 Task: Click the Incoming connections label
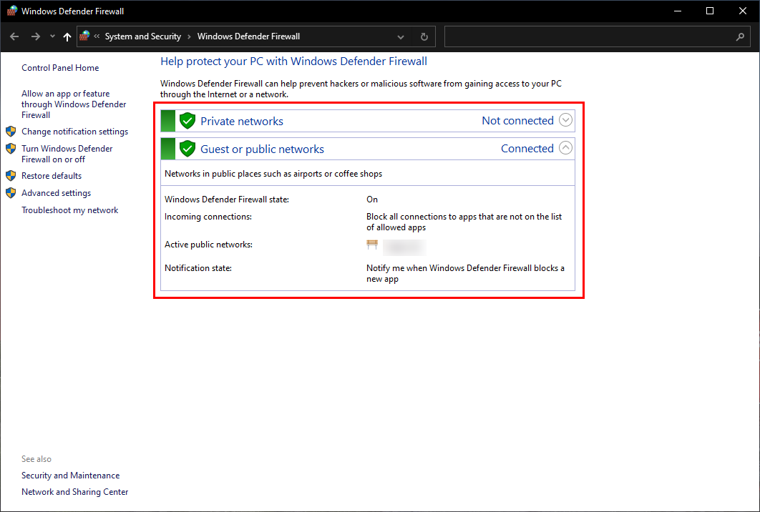(x=208, y=217)
